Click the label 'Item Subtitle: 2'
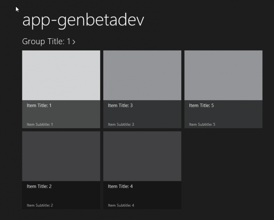This screenshot has height=220, width=274. 40,205
